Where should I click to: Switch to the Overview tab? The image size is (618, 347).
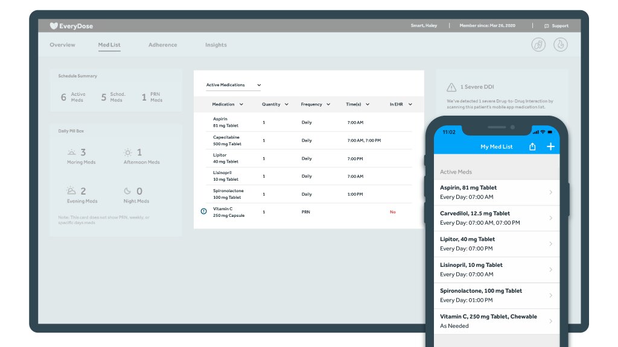[62, 45]
